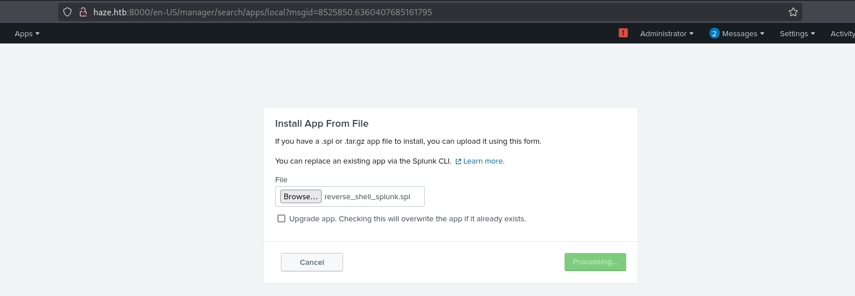Open the Activity menu
The image size is (855, 296).
(x=842, y=33)
